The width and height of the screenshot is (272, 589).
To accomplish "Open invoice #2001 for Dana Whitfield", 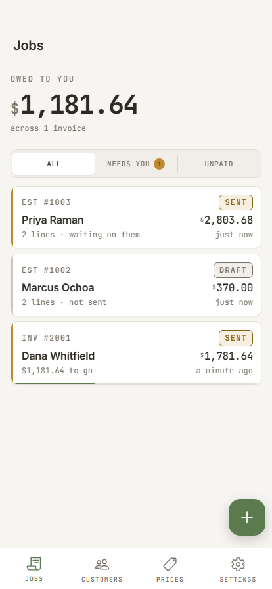I will (136, 353).
